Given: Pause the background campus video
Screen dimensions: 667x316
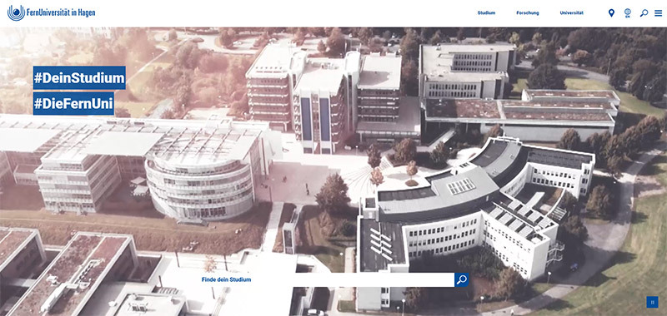Looking at the screenshot, I should pyautogui.click(x=653, y=302).
